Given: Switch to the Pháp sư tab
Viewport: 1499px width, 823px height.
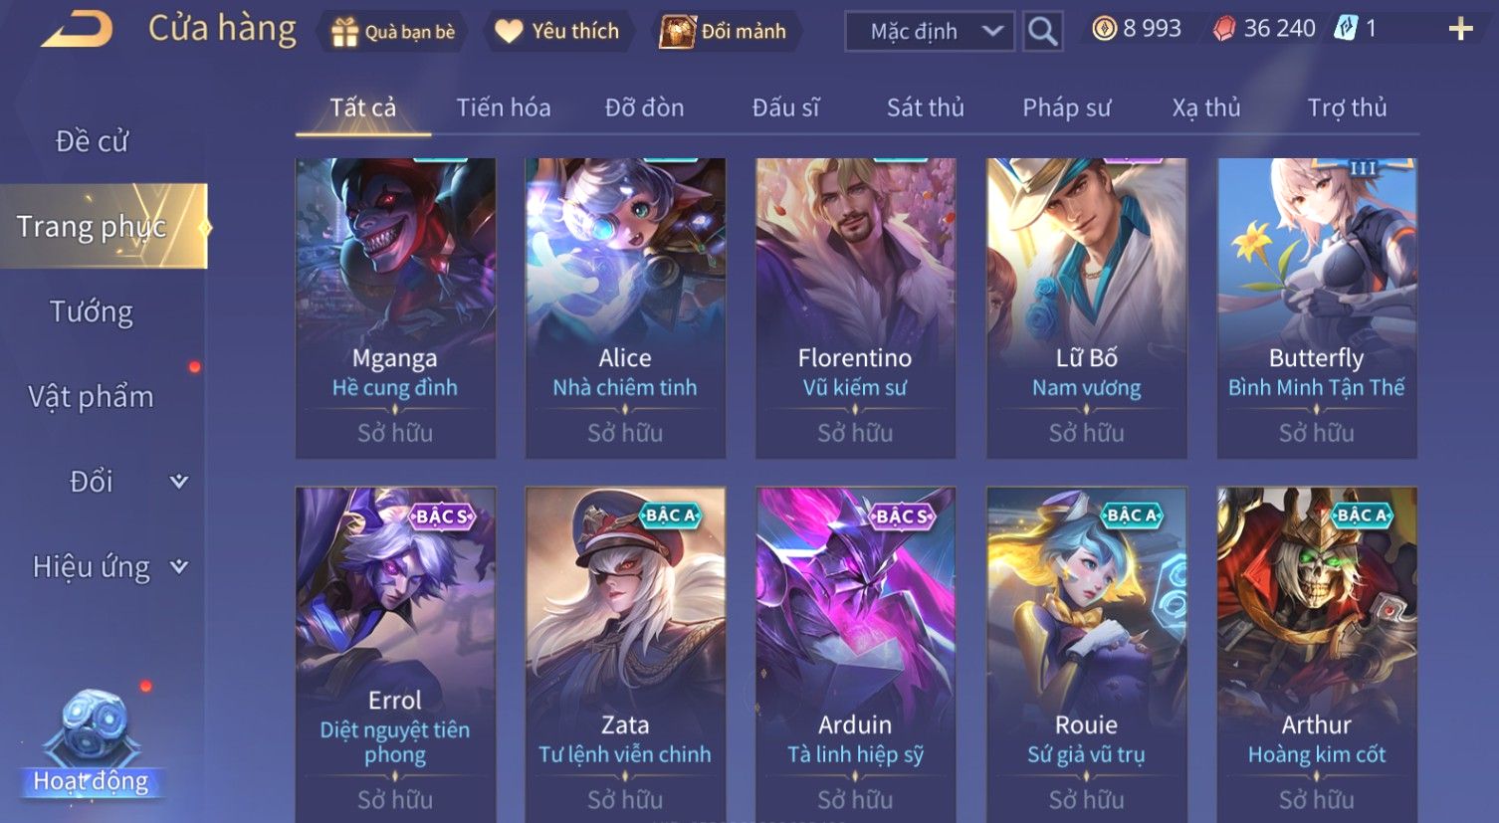Looking at the screenshot, I should [x=1066, y=107].
